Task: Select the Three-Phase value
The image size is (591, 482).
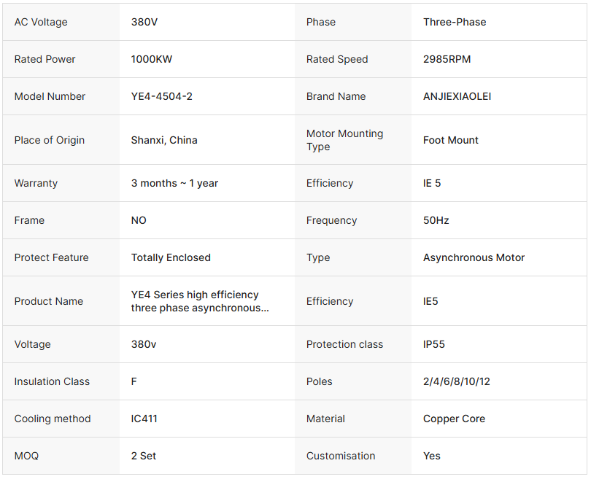Action: click(x=455, y=22)
